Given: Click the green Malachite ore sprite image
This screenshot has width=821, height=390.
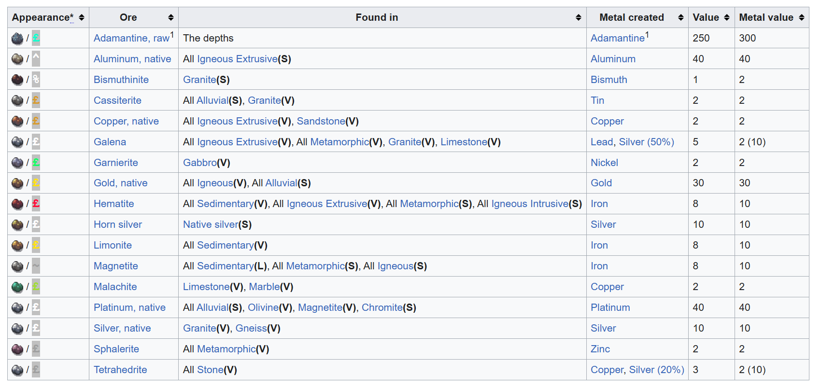Looking at the screenshot, I should click(17, 287).
